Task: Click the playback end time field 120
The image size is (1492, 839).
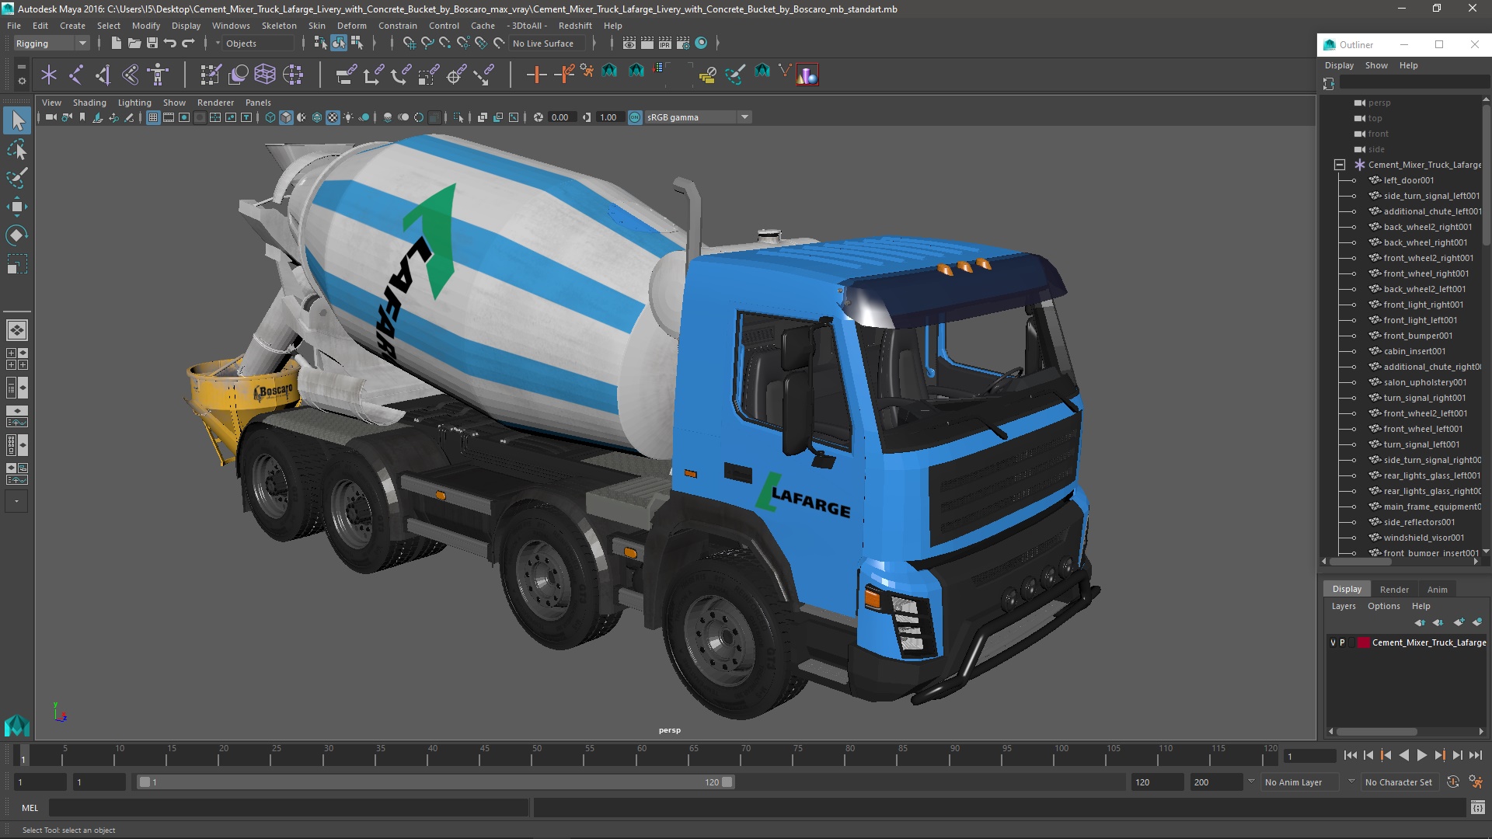Action: point(1156,782)
